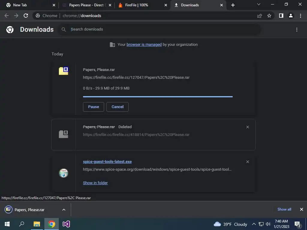Viewport: 307px width, 230px height.
Task: Click the Papers, Please.rar download progress bar
Action: point(158,97)
